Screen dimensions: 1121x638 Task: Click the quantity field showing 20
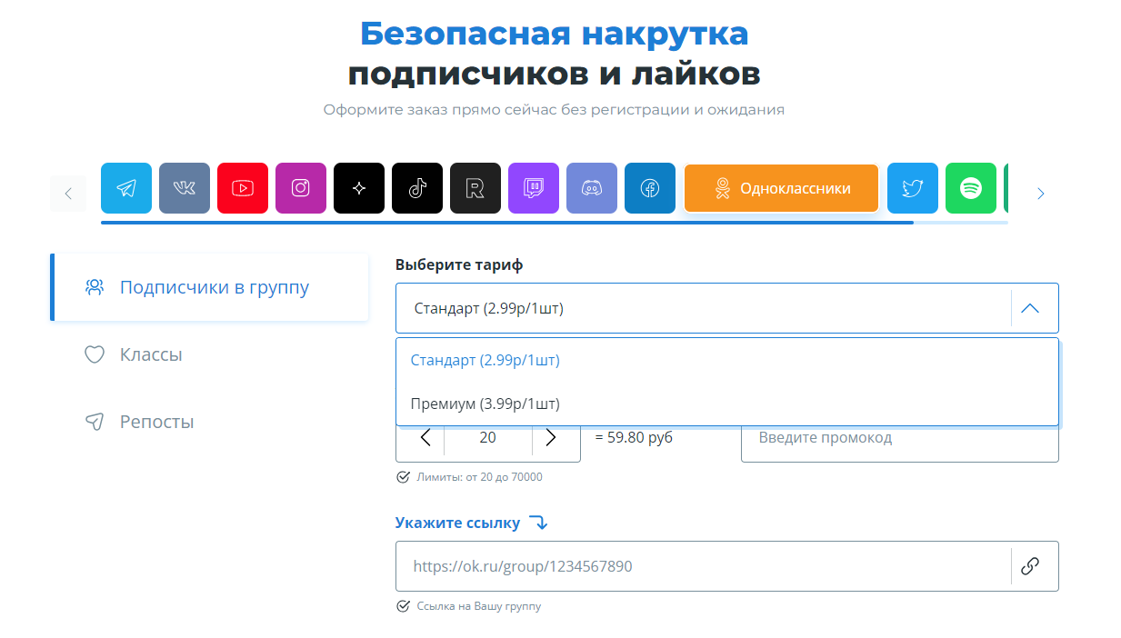pyautogui.click(x=488, y=438)
